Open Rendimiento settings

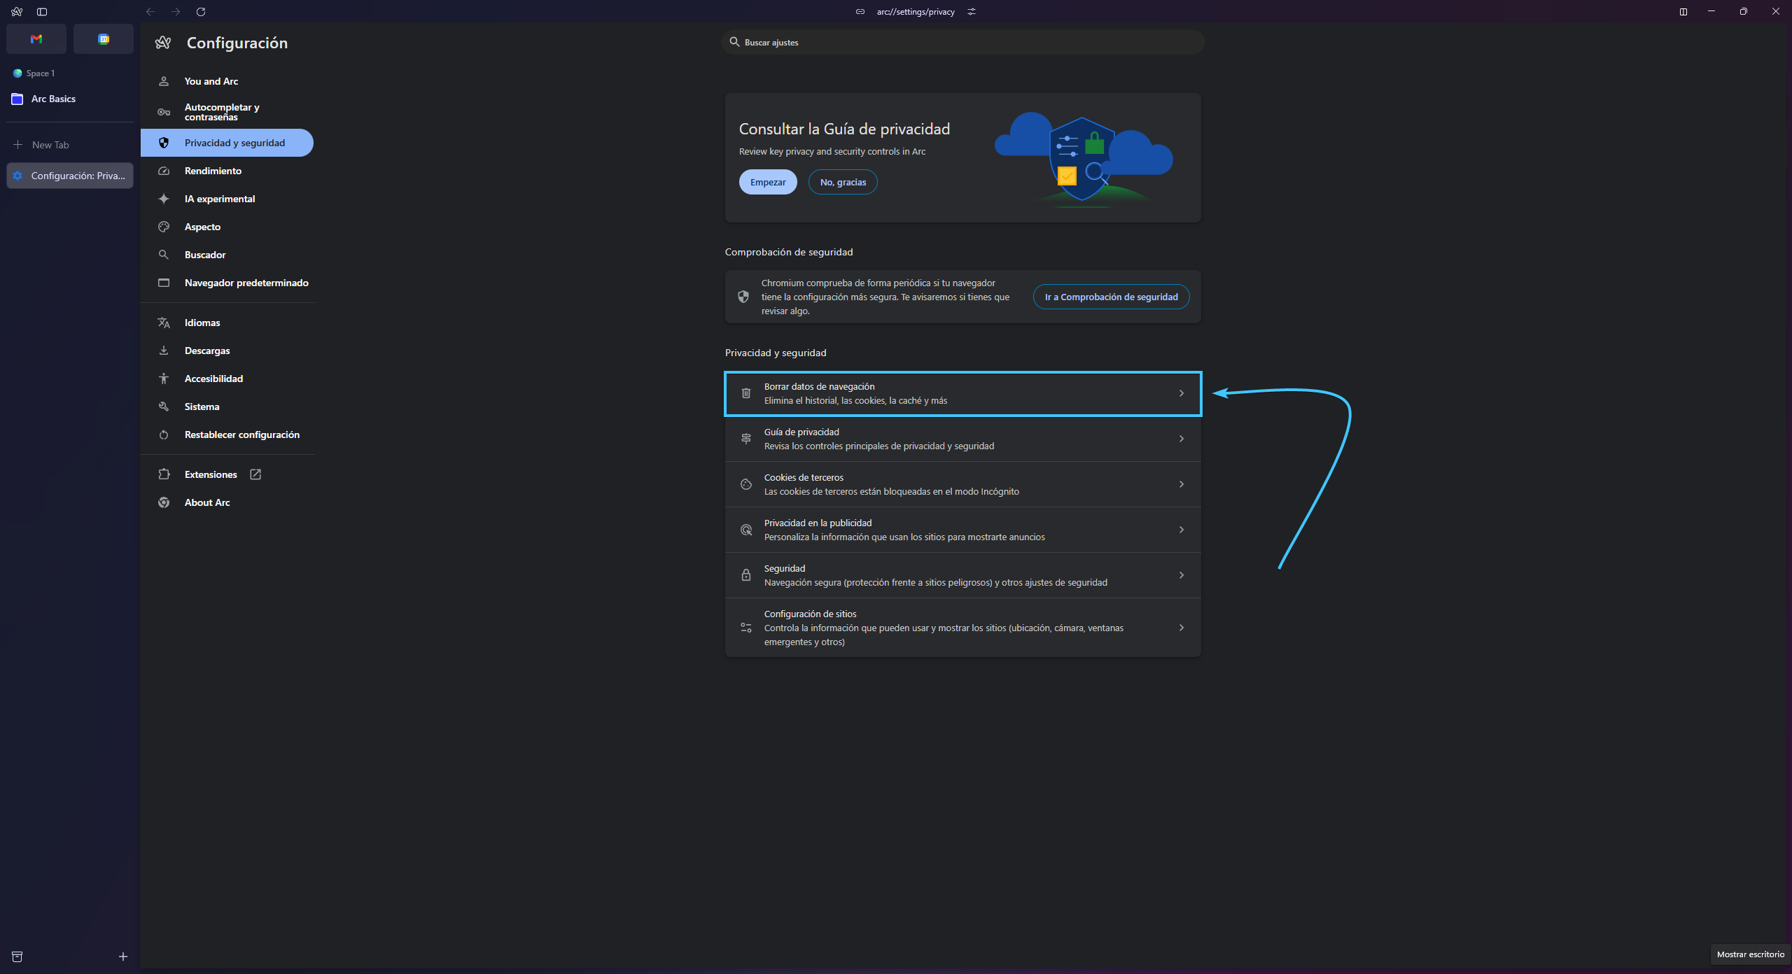click(x=227, y=171)
